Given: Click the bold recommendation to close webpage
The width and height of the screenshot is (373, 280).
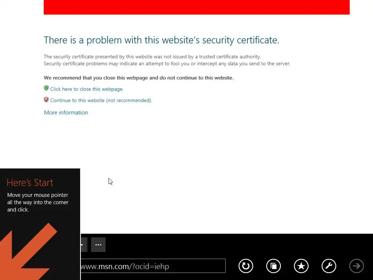Looking at the screenshot, I should coord(139,78).
